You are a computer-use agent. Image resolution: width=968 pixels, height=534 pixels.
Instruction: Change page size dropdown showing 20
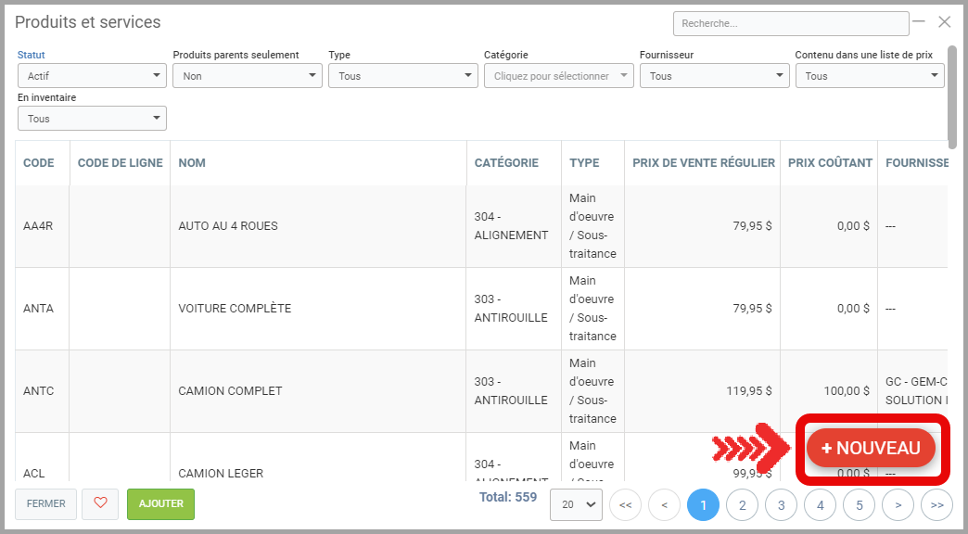(x=576, y=505)
